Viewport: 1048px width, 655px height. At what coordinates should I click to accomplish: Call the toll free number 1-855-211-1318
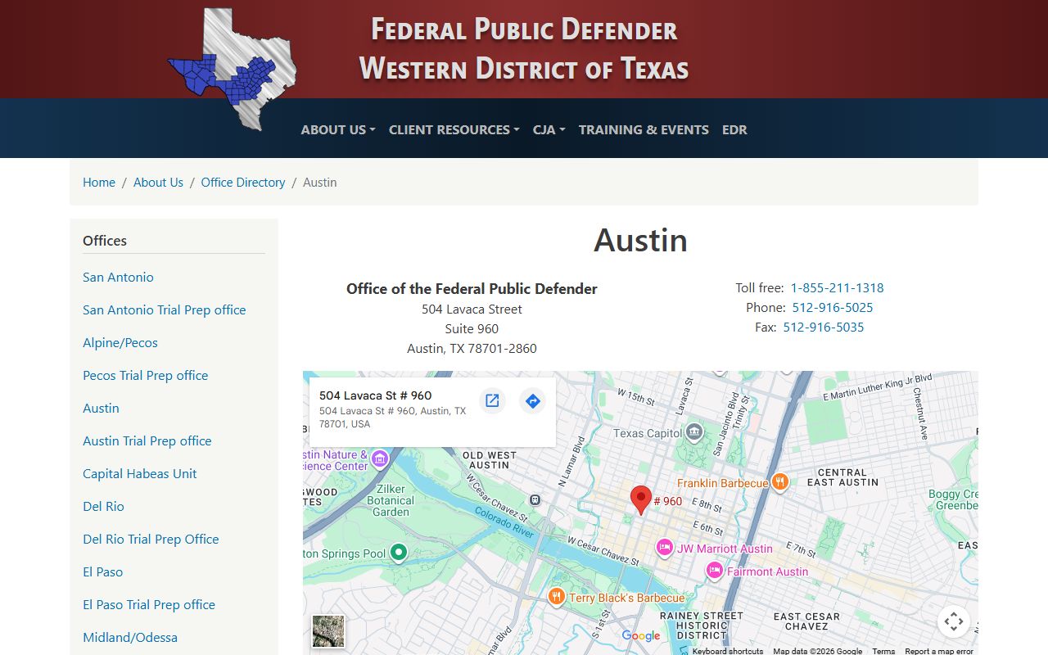click(x=837, y=287)
